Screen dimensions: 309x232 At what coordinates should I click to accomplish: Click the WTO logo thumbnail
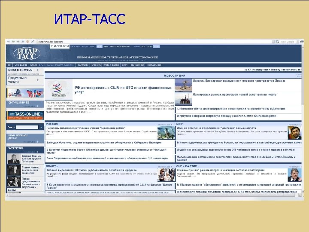tap(58, 89)
